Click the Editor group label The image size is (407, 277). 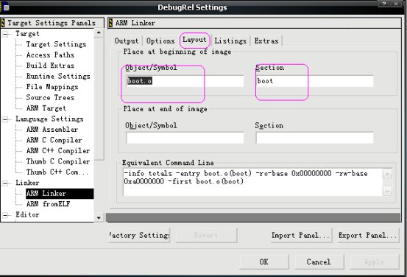(x=27, y=215)
